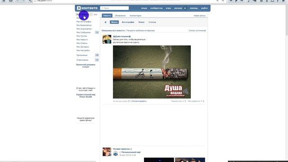Click the headphones avatar of the reposted community

coord(115,153)
